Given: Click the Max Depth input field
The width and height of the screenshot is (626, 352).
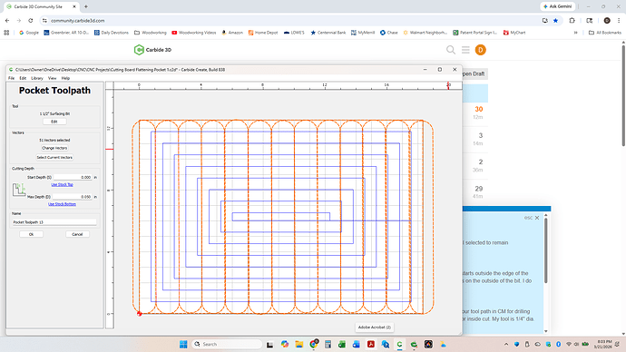Looking at the screenshot, I should pos(73,197).
